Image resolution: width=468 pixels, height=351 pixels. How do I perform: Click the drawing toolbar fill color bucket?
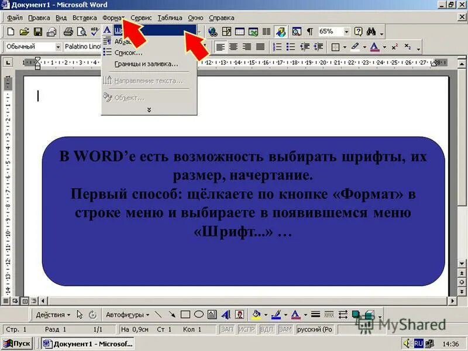256,315
